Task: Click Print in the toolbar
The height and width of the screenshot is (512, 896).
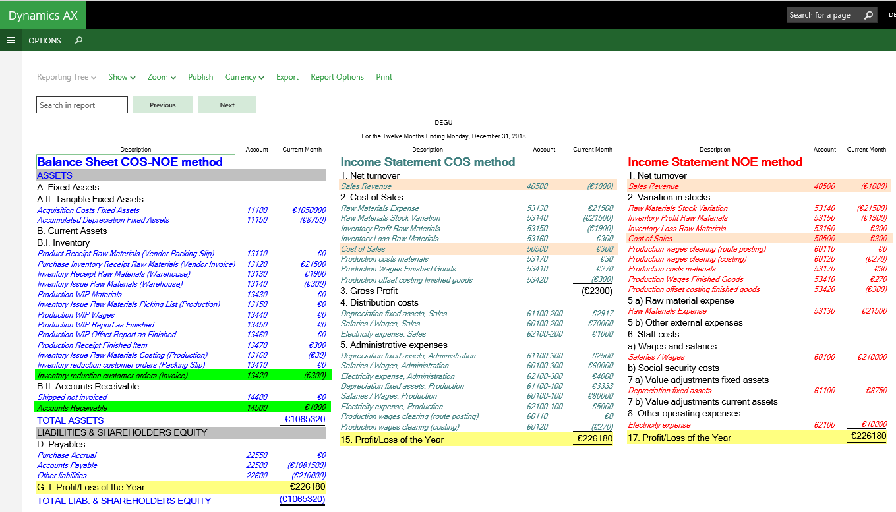Action: (384, 77)
